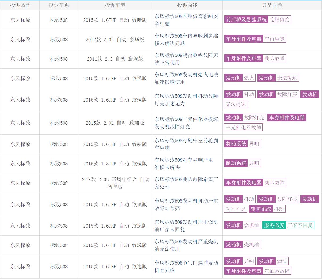
Task: Select model cell 2011款 2.3 自动 旗舰版
Action: coord(115,59)
